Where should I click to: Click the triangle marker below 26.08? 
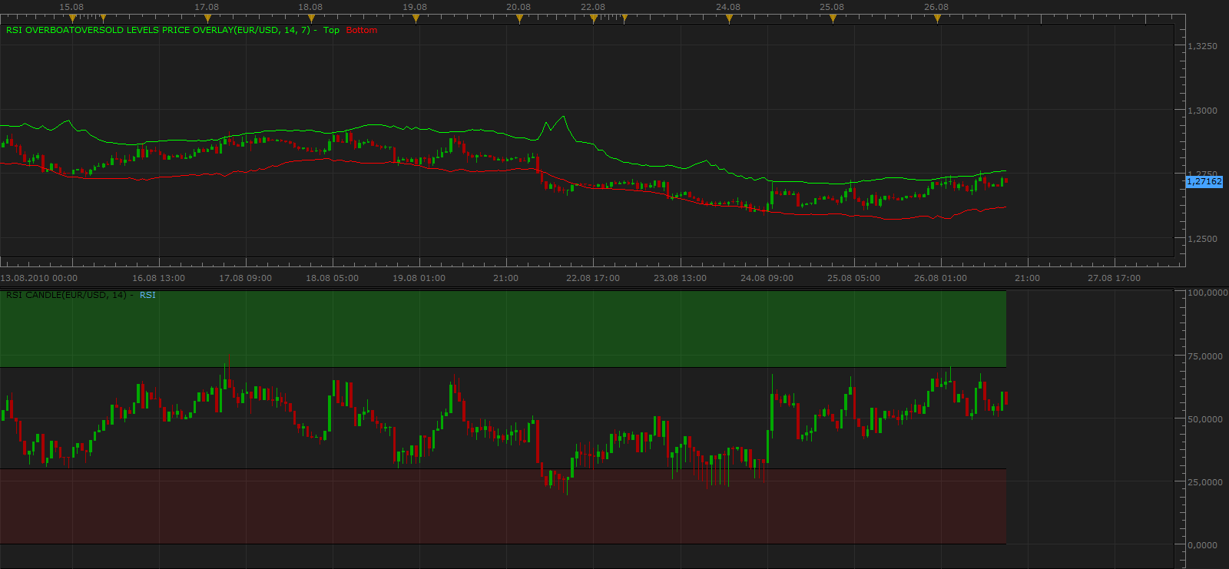tap(937, 18)
